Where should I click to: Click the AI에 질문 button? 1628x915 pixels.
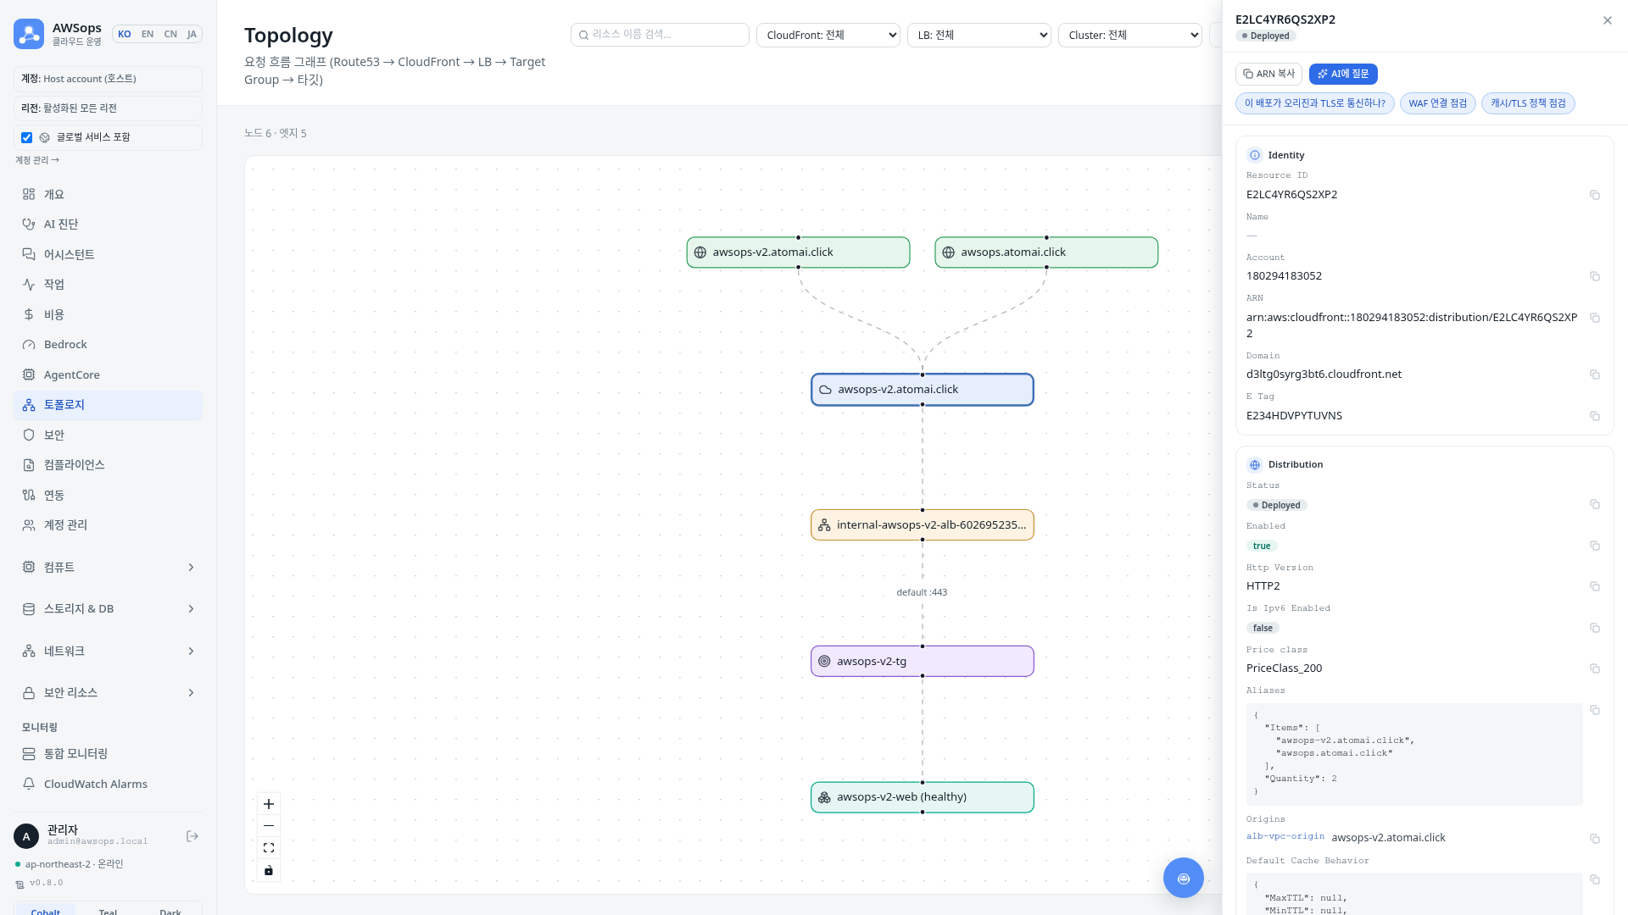tap(1343, 74)
